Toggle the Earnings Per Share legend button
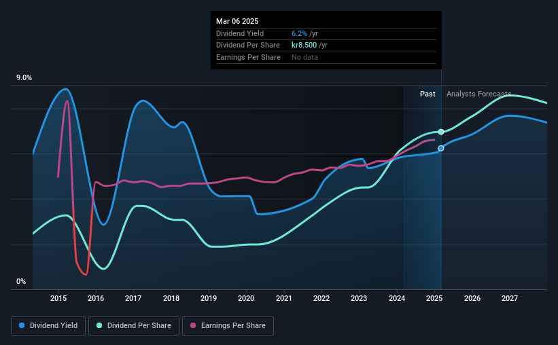Image resolution: width=558 pixels, height=345 pixels. pos(228,326)
